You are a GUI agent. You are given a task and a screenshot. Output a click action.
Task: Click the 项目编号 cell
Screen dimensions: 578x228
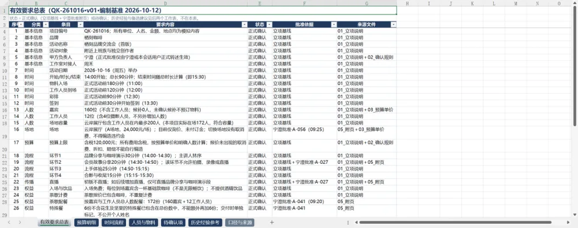[x=66, y=31]
